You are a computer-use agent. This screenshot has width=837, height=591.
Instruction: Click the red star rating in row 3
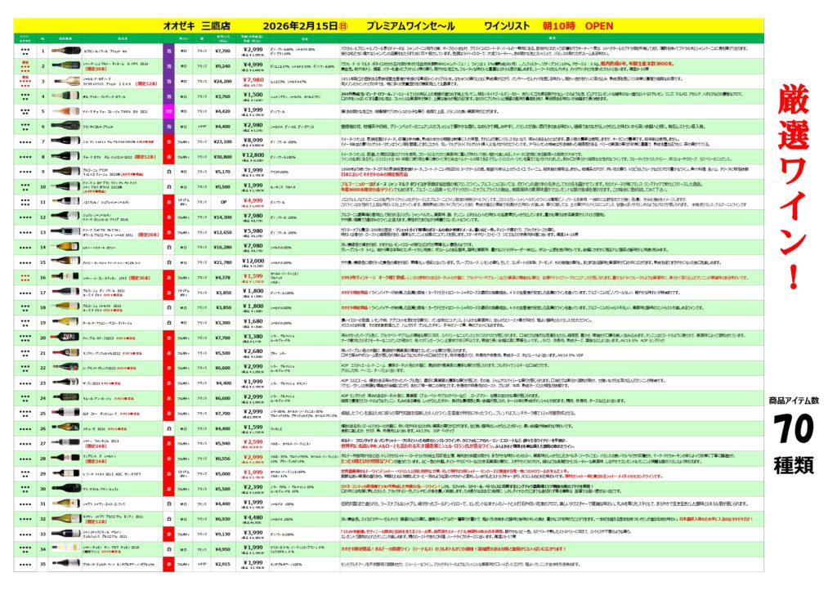pyautogui.click(x=25, y=81)
